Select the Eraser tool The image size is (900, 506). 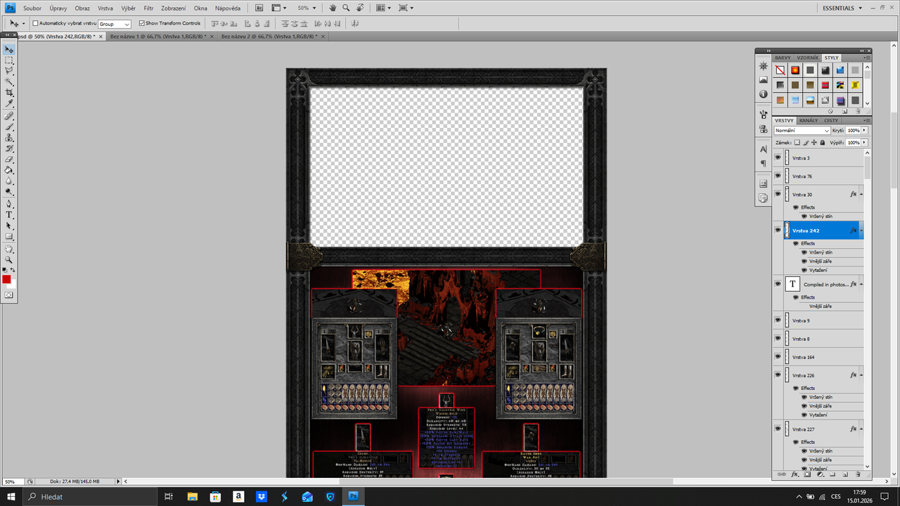(x=9, y=159)
